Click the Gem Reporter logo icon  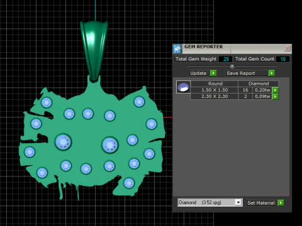[177, 49]
